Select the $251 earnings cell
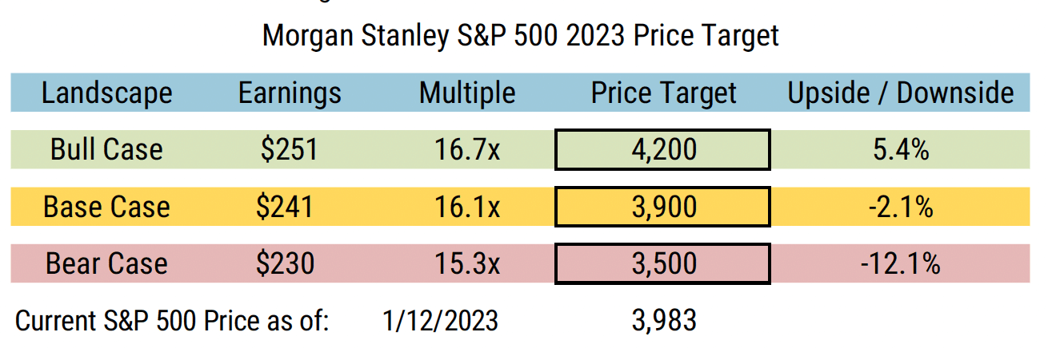Viewport: 1048px width, 348px height. [289, 150]
